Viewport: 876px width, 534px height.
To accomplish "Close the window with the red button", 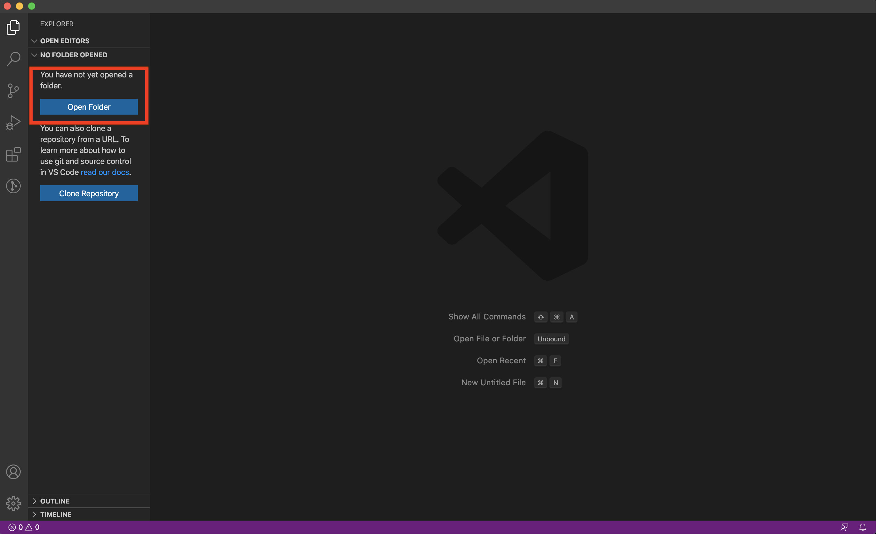I will [x=8, y=6].
